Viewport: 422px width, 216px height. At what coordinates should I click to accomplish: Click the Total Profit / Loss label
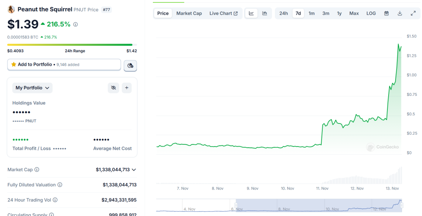coord(31,149)
